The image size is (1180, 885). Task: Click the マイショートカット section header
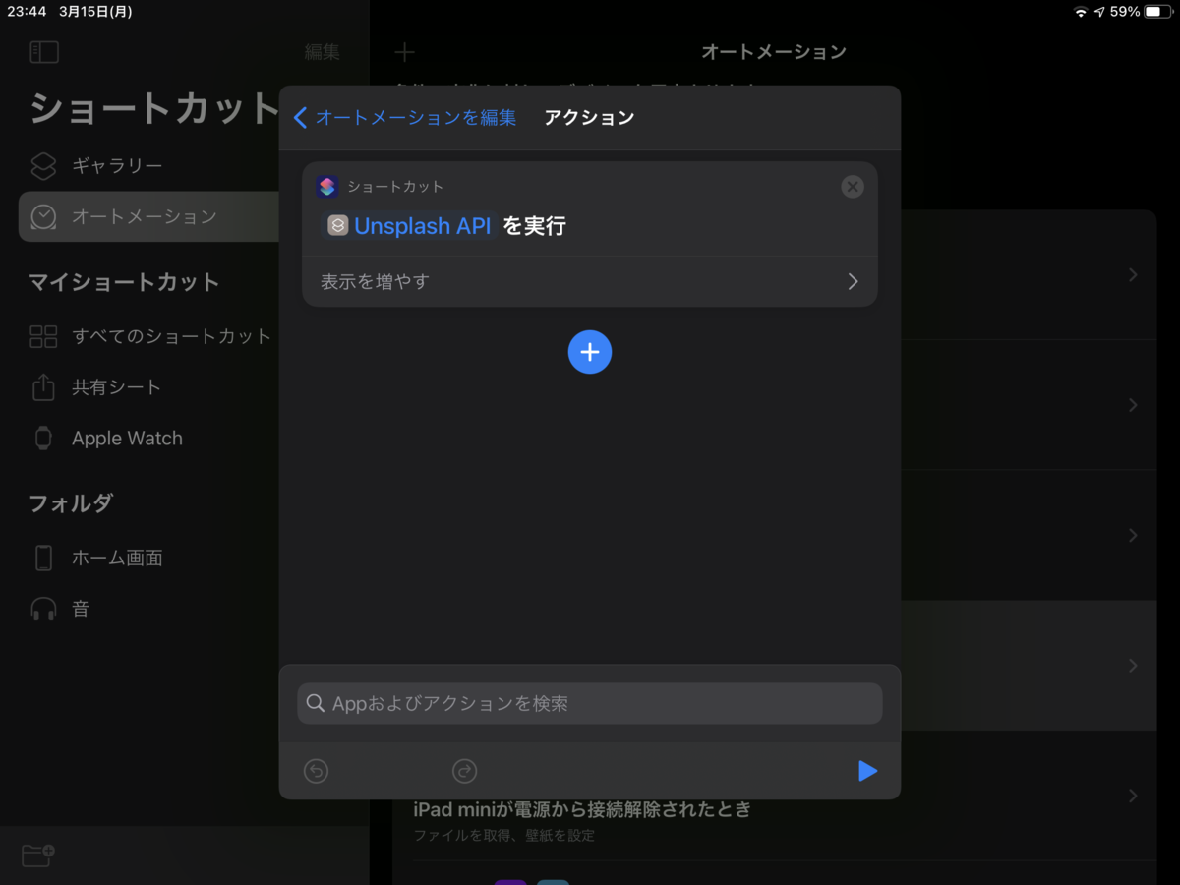click(x=124, y=282)
